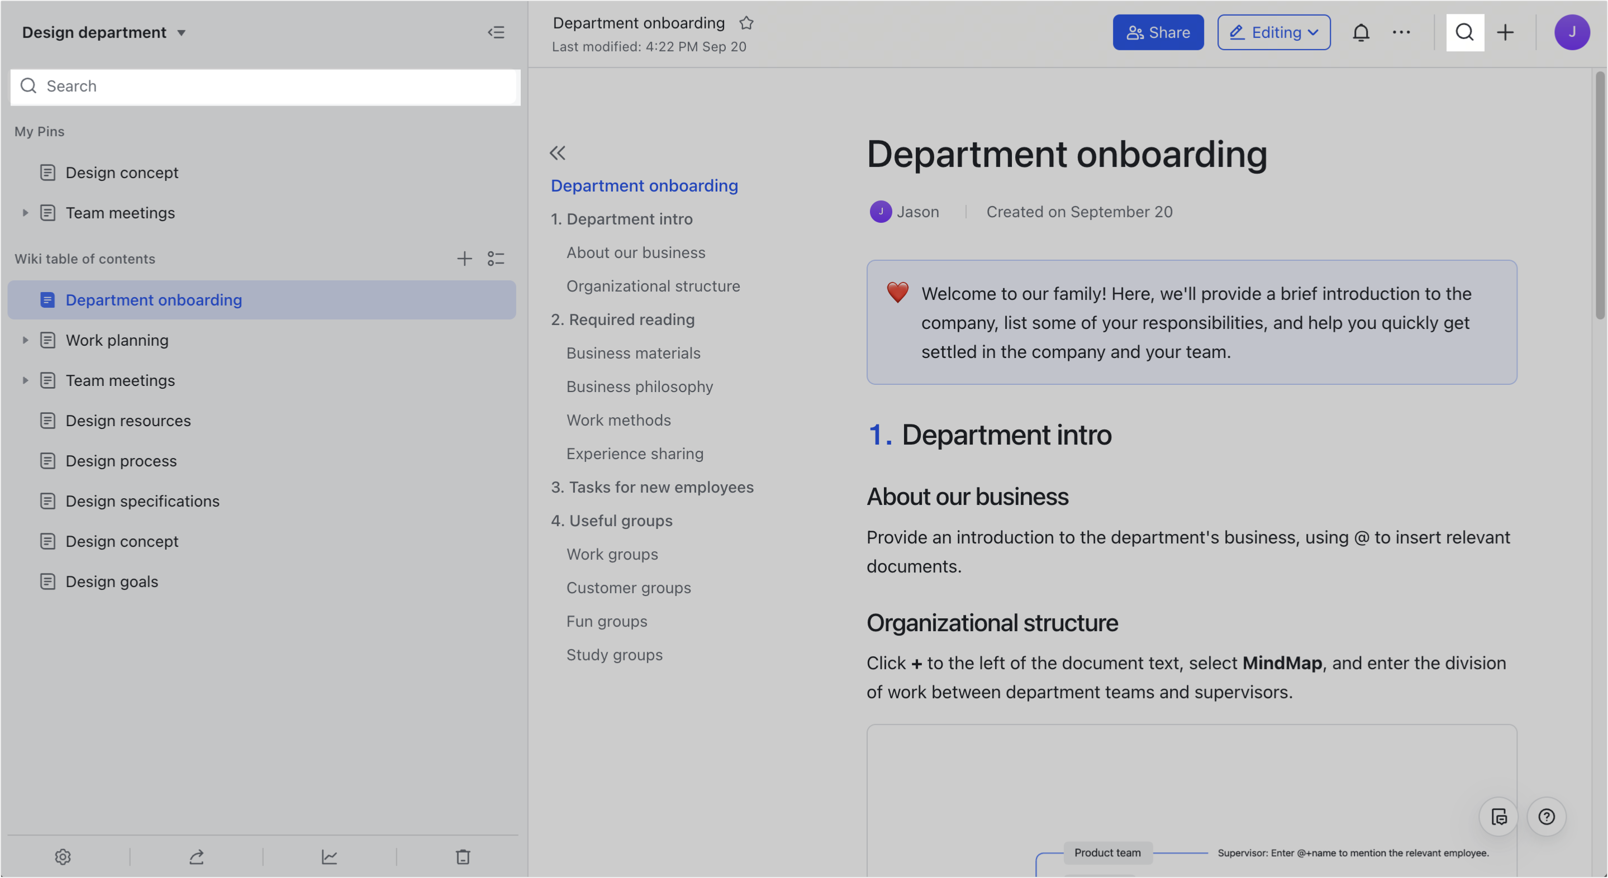The height and width of the screenshot is (878, 1608).
Task: Toggle wiki contents list view icon
Action: [496, 259]
